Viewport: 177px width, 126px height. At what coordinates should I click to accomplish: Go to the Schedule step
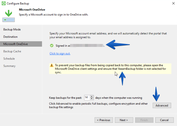[x=9, y=59]
